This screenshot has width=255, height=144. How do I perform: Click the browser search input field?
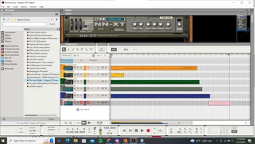[x=24, y=24]
